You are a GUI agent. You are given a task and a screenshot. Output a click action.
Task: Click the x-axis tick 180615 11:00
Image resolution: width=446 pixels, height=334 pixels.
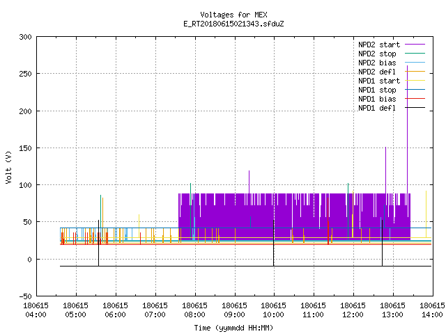pos(313,310)
